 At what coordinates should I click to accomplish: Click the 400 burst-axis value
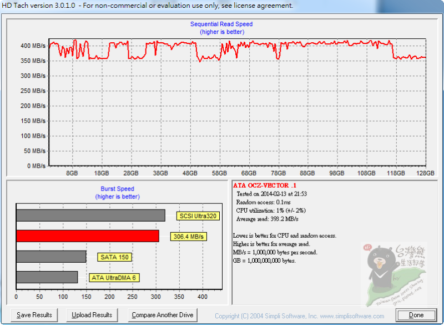click(203, 297)
